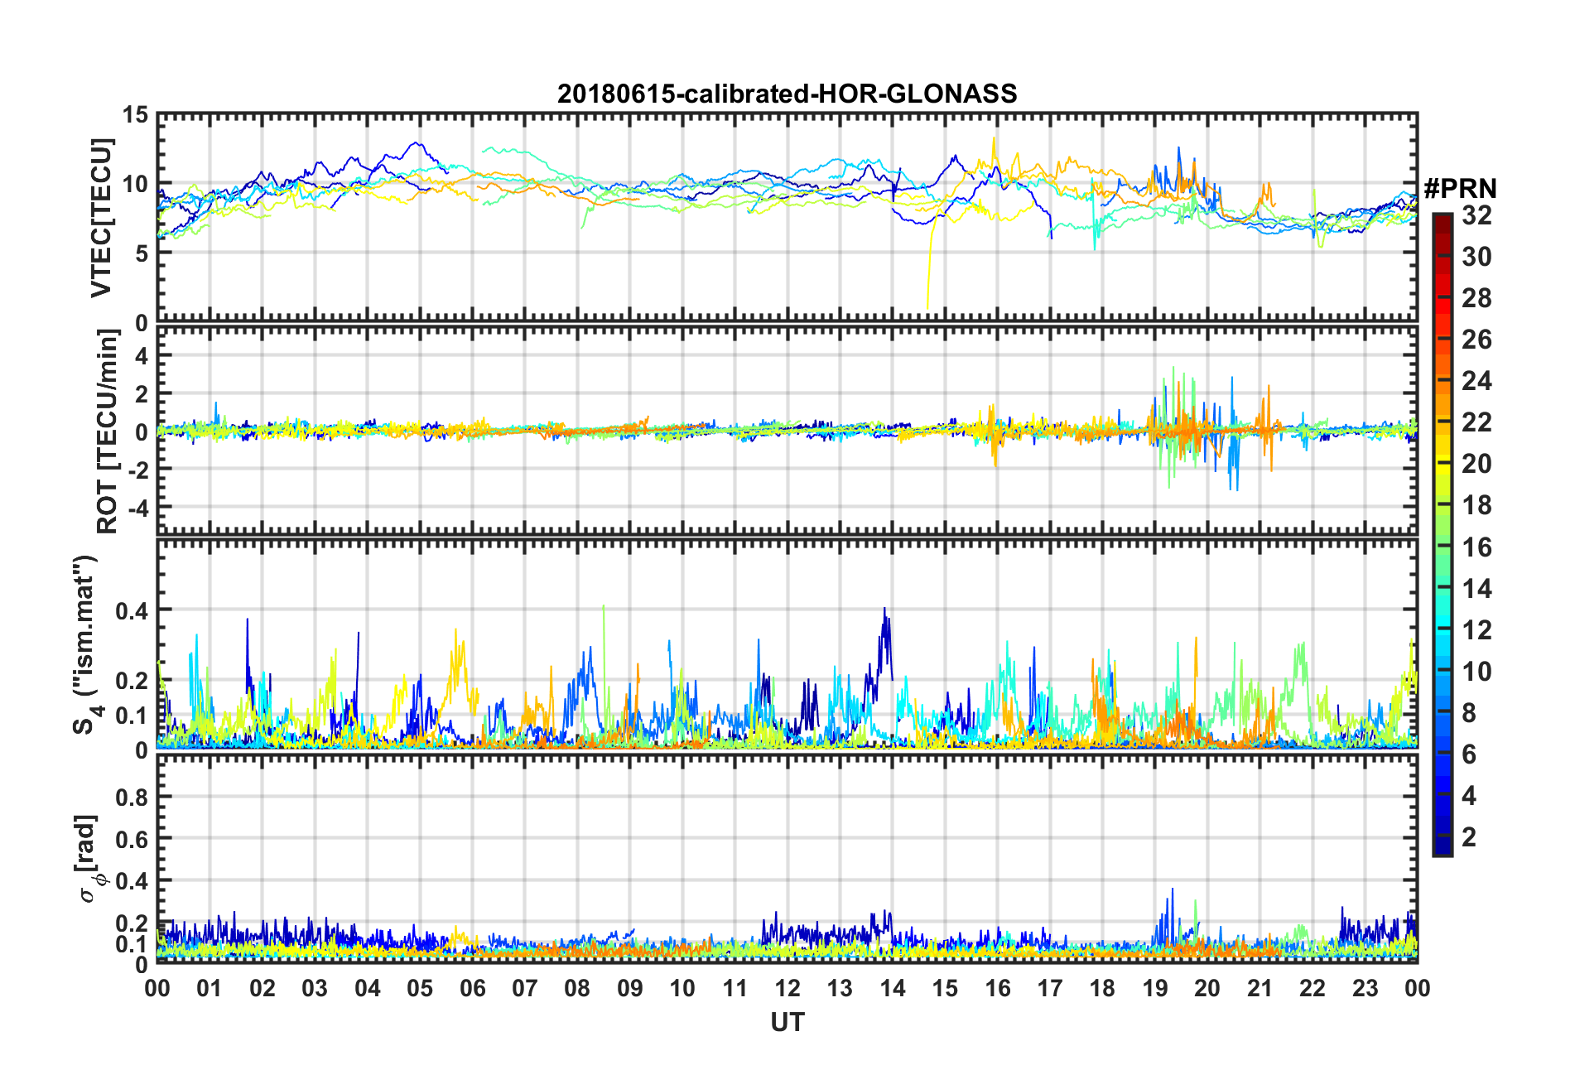
Task: Select colorbar tick label 28
Action: point(1476,298)
